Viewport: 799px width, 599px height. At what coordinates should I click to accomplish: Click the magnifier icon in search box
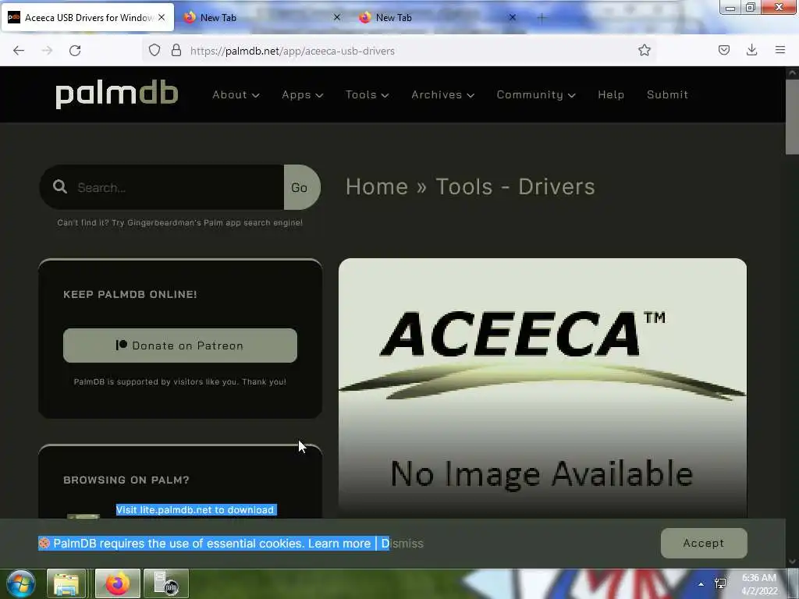point(59,187)
